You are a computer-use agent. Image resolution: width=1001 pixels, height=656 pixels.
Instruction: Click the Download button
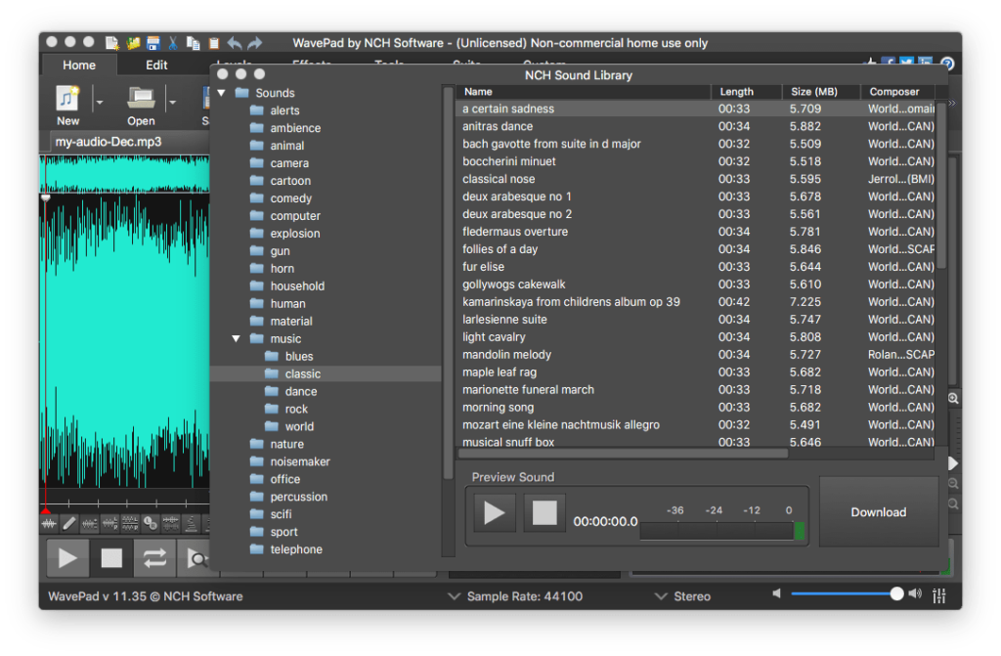pos(879,512)
